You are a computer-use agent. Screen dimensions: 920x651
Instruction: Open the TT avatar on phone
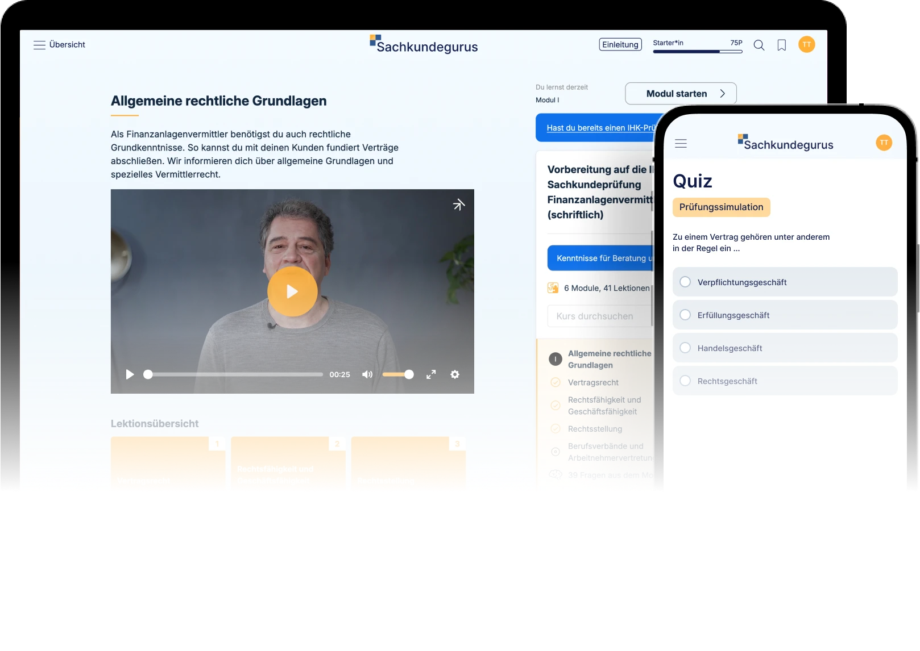(884, 143)
